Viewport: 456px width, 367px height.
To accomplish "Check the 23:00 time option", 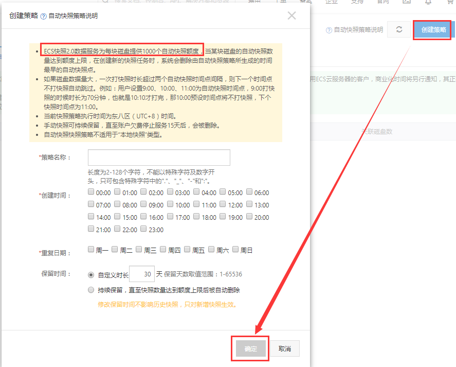I will pyautogui.click(x=143, y=229).
